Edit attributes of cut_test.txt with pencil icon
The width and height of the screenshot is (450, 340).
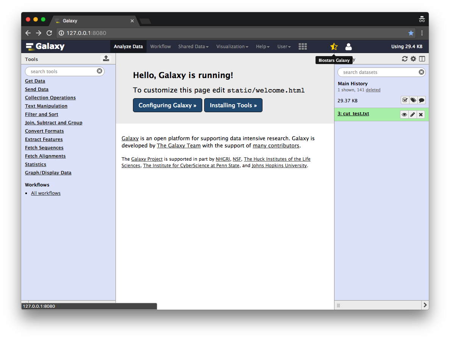point(412,114)
